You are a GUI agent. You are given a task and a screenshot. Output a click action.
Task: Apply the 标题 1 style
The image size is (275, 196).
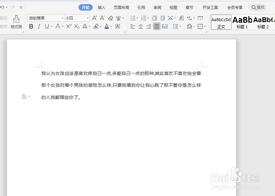242,22
